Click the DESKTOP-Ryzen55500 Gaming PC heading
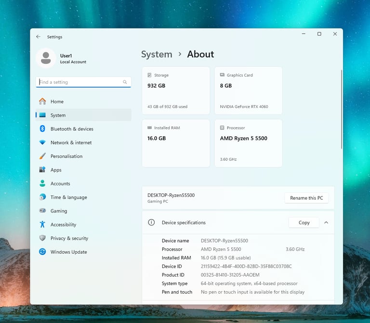 click(171, 198)
